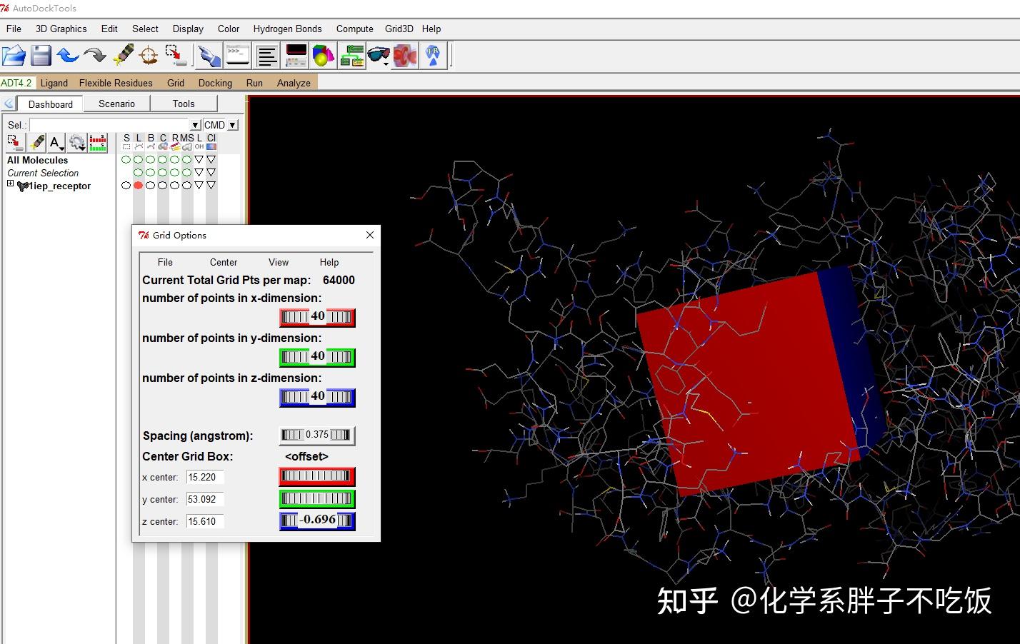The width and height of the screenshot is (1020, 644).
Task: Open the Center menu in Grid Options
Action: click(223, 262)
